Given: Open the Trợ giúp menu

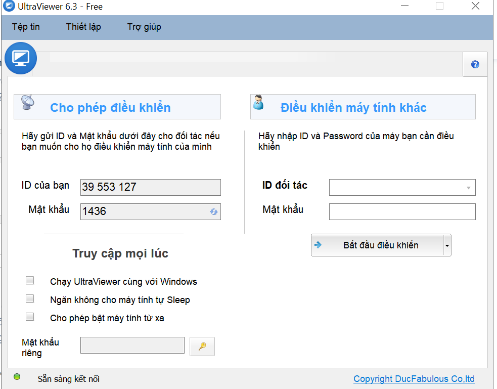Looking at the screenshot, I should (x=144, y=27).
